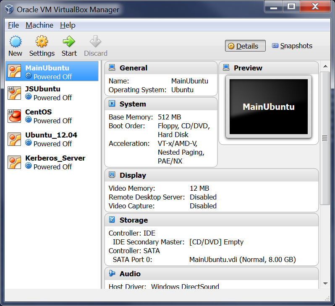The image size is (335, 306).
Task: Click the Preview section monitor icon
Action: click(226, 67)
